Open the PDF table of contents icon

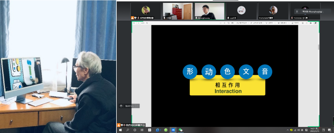(134, 23)
